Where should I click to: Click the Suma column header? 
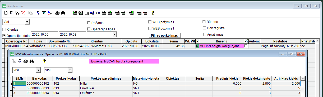click(x=173, y=41)
